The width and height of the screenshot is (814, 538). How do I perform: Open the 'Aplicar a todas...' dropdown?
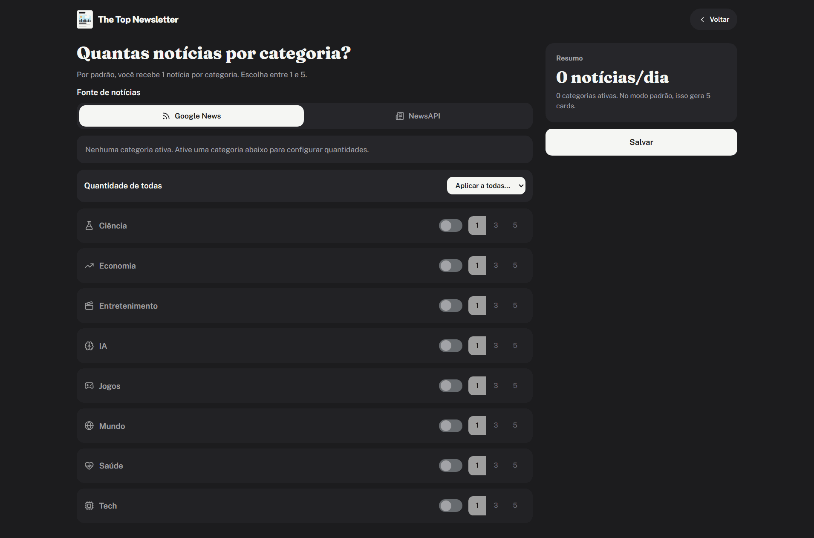(486, 186)
